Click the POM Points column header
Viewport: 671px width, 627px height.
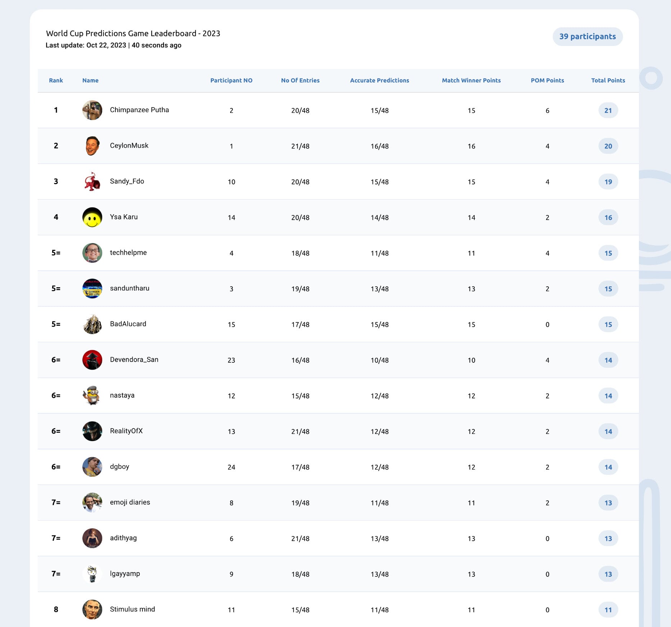[x=547, y=81]
